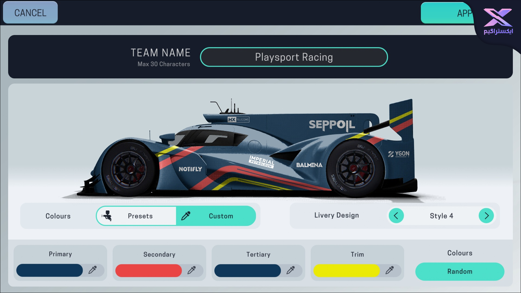Navigate to previous Livery Design style

pos(396,215)
